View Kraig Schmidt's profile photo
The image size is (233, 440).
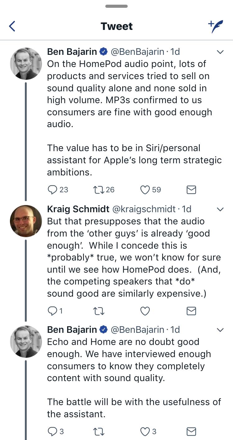click(x=26, y=221)
